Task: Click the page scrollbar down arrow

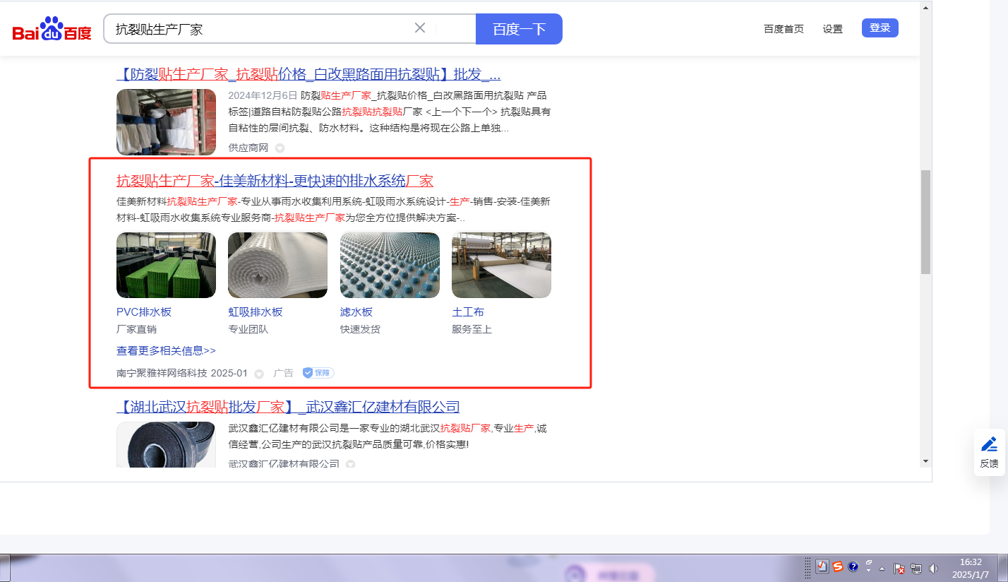Action: (x=925, y=461)
